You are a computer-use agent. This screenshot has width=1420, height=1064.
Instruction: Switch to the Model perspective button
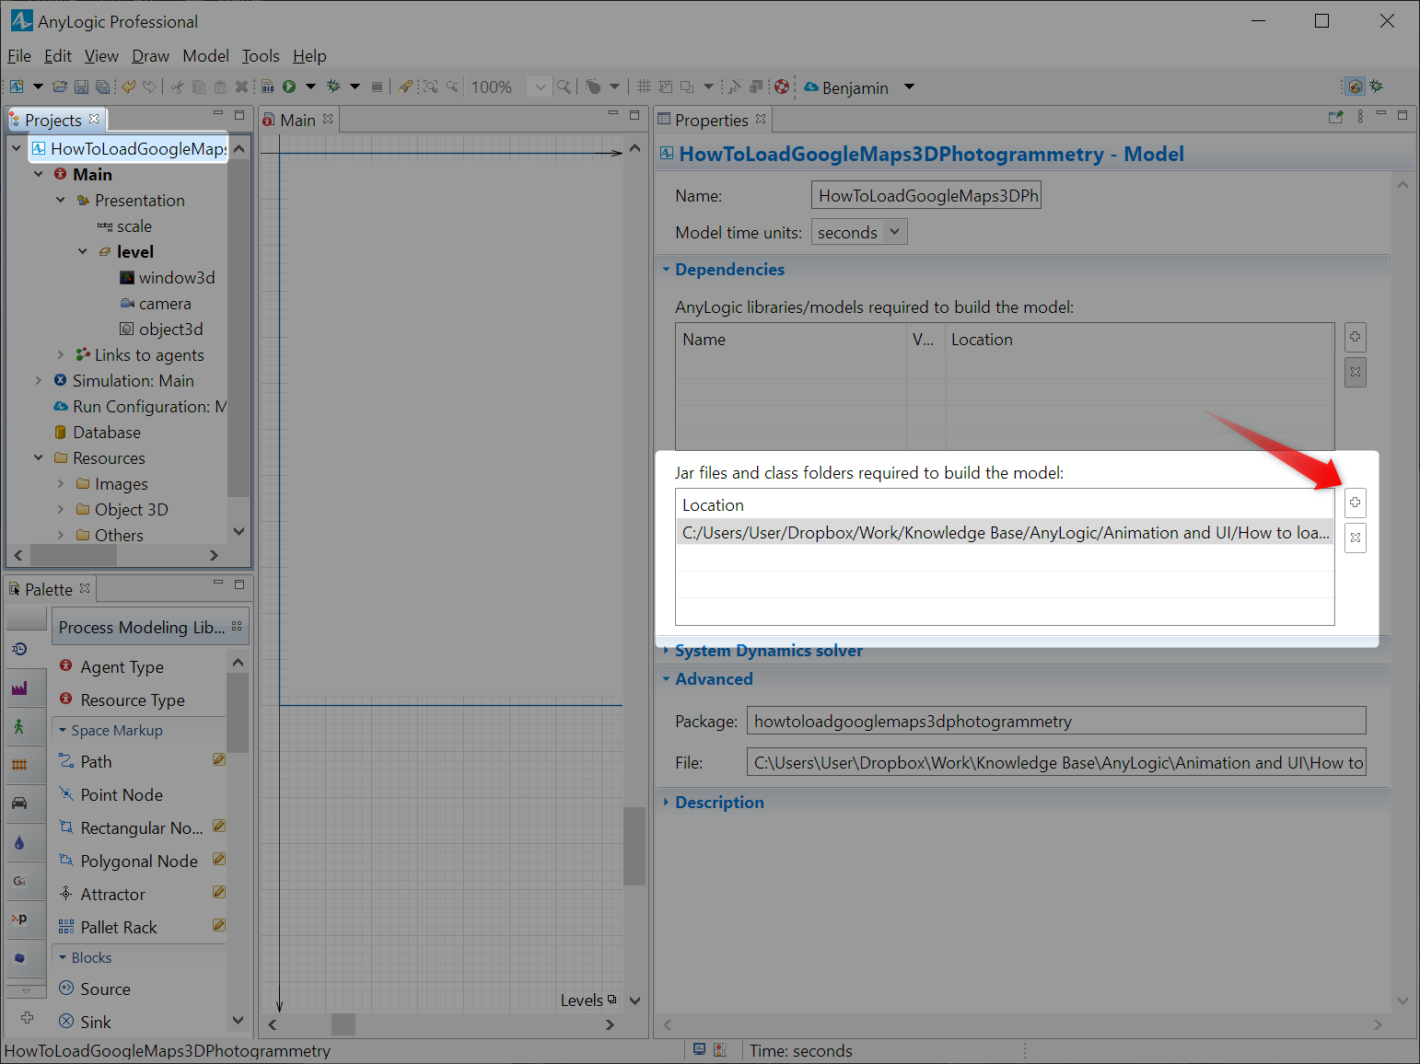[x=1355, y=87]
